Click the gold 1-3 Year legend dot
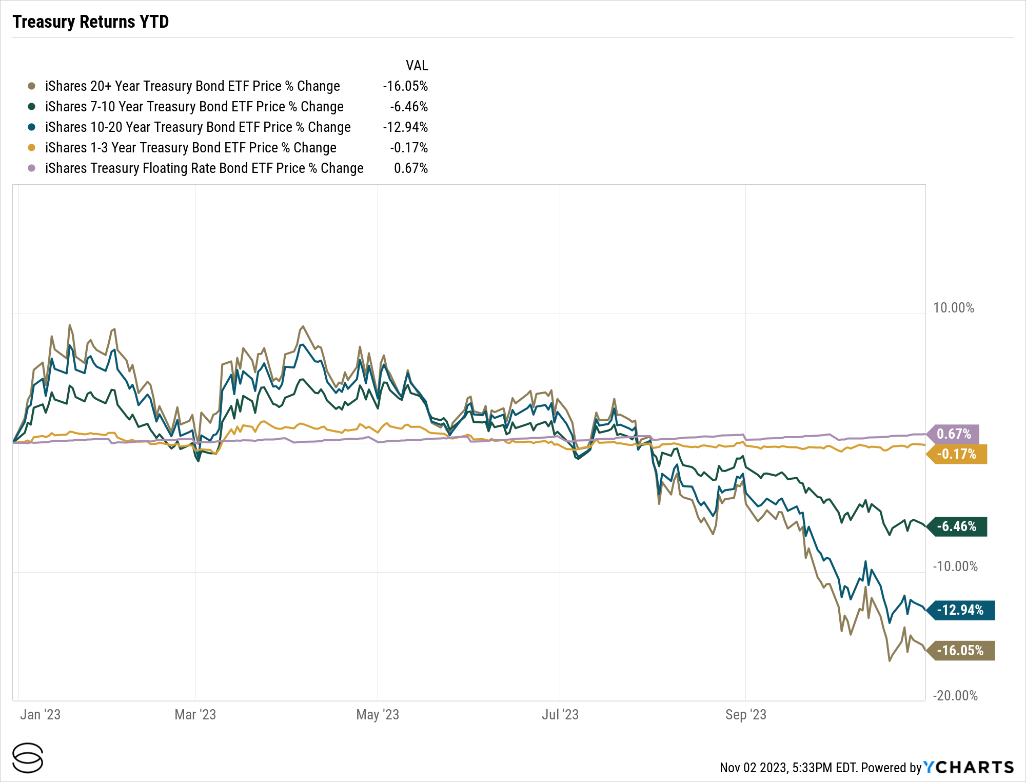Viewport: 1026px width, 782px height. coord(32,148)
